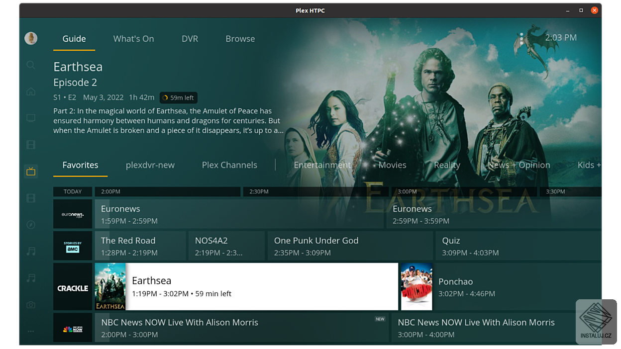The height and width of the screenshot is (349, 621).
Task: Click the Euronews channel logo
Action: click(73, 214)
